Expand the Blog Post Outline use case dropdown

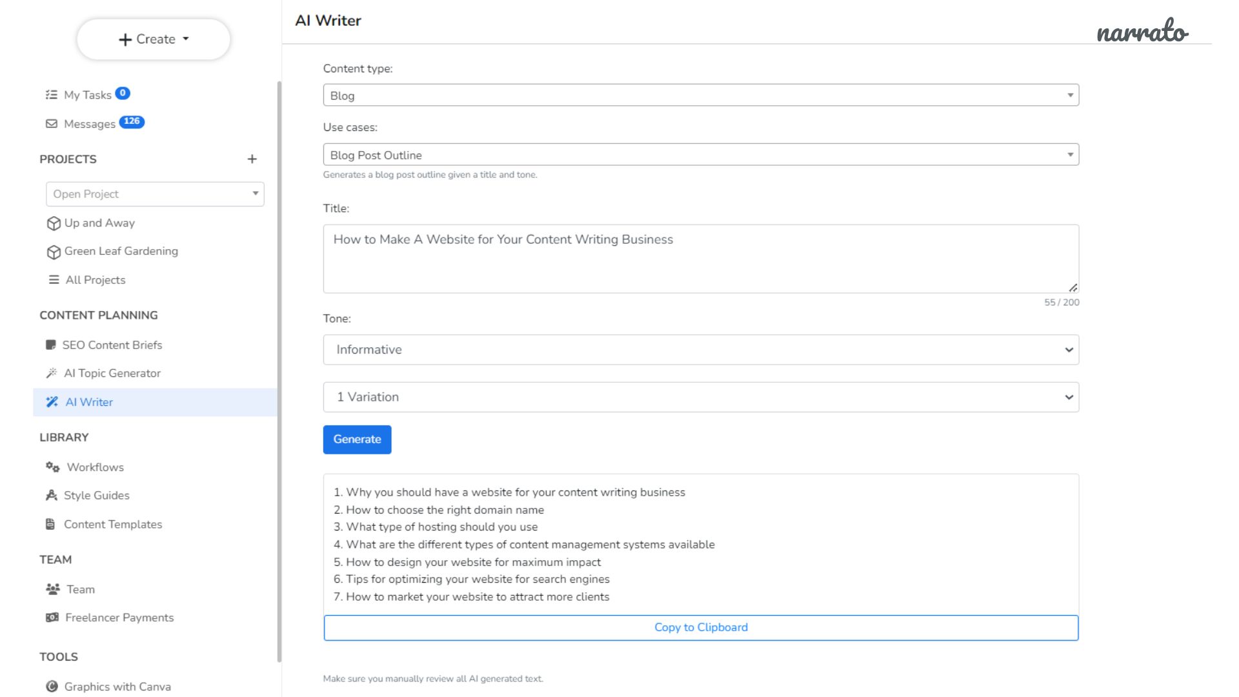tap(1070, 154)
